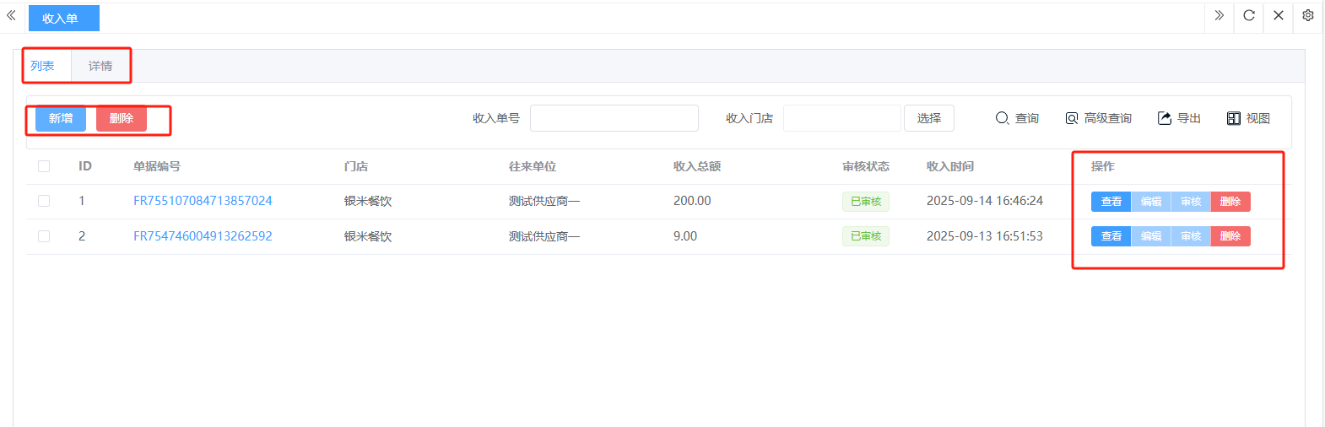Select the 列表 tab
1325x427 pixels.
point(42,66)
